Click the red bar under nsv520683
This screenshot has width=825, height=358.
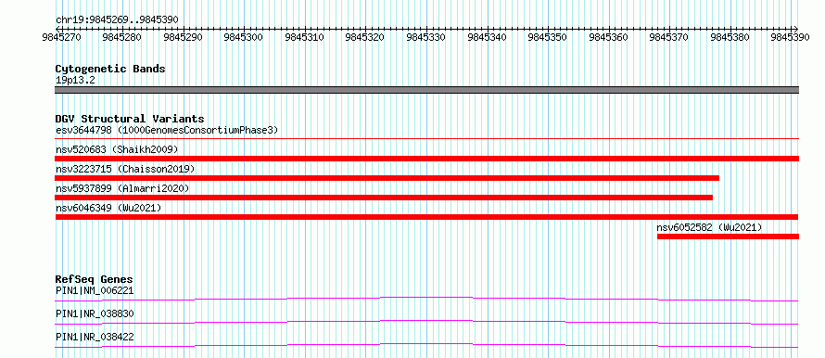tap(426, 159)
